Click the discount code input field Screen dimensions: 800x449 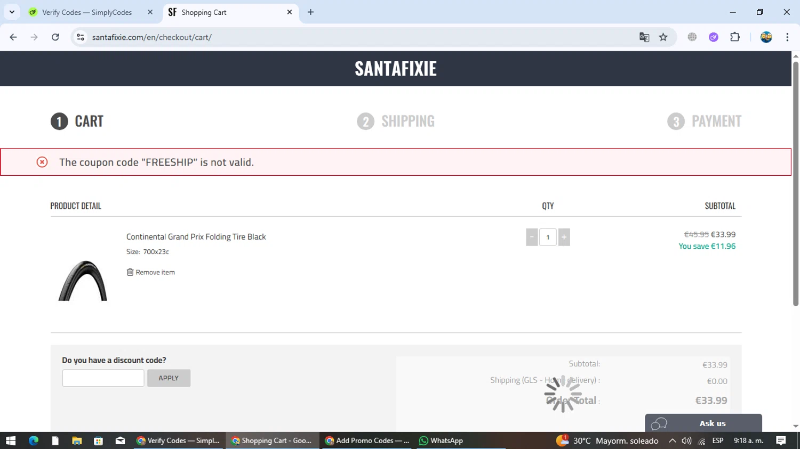pyautogui.click(x=103, y=378)
